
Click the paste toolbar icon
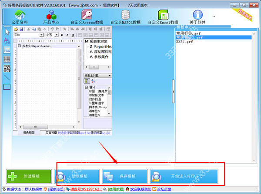pos(39,29)
